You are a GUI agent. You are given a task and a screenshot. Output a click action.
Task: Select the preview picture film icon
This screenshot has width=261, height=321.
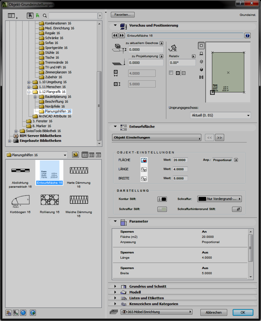point(201,77)
